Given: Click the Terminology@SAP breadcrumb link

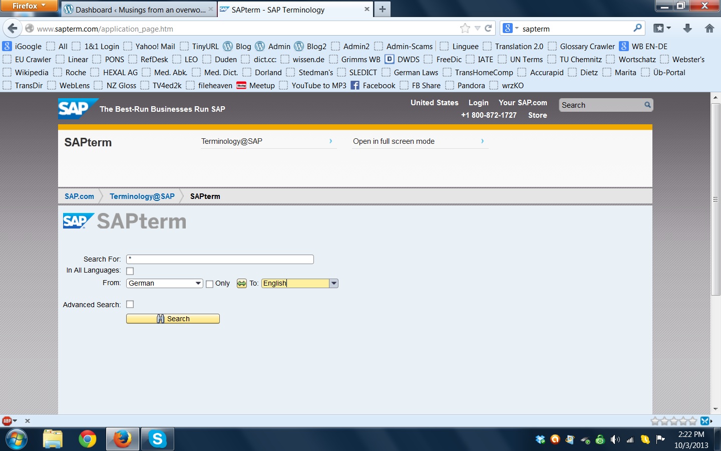Looking at the screenshot, I should (x=142, y=196).
